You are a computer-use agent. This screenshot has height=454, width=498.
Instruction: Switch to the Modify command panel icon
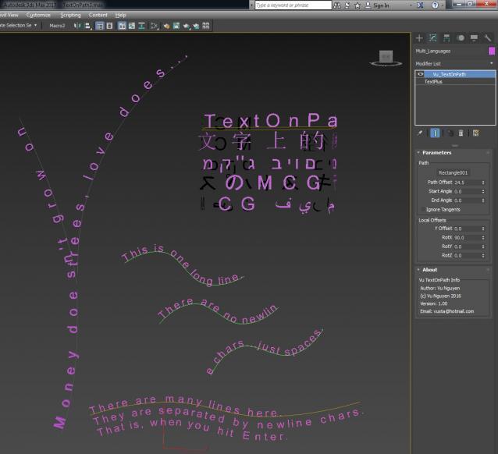(x=432, y=38)
